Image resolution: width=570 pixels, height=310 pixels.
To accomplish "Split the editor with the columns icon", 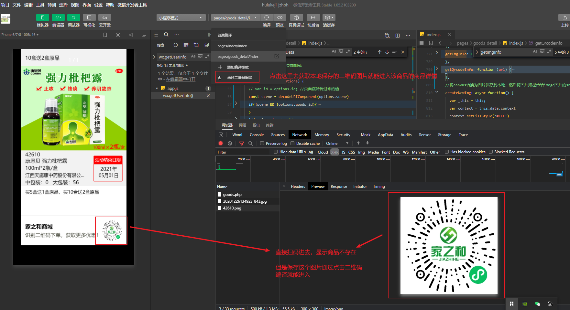I will click(398, 36).
